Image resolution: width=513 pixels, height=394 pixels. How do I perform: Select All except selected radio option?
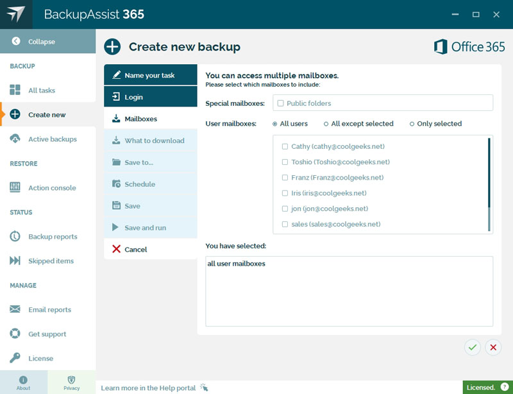326,124
